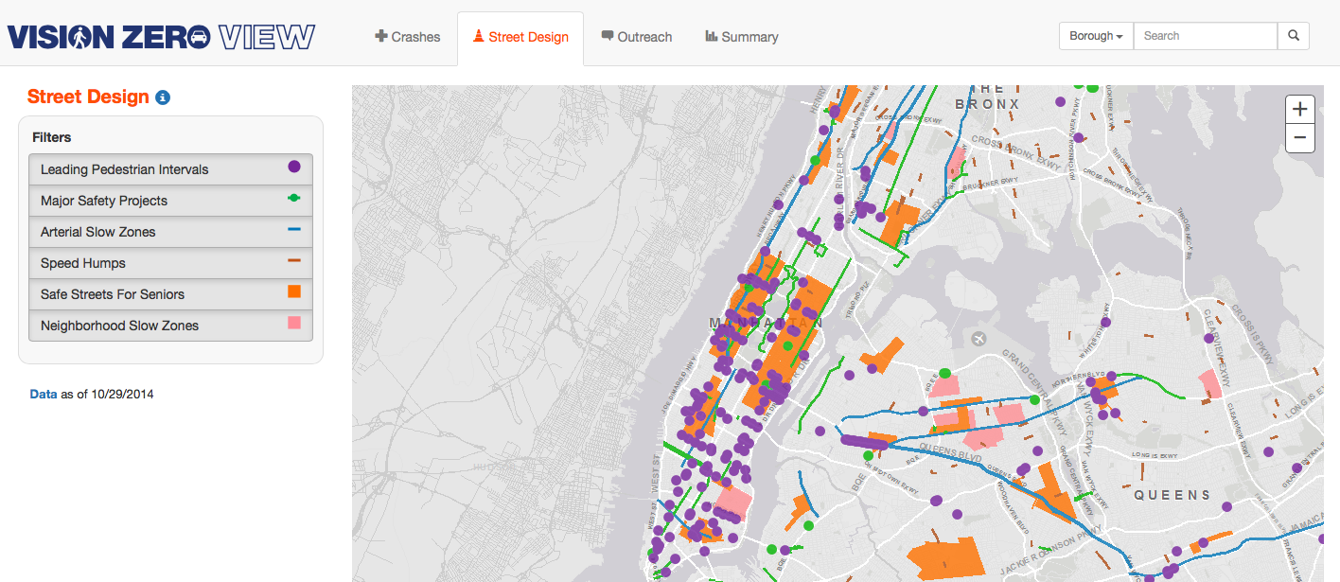
Task: Switch to the Outreach tab
Action: [x=636, y=37]
